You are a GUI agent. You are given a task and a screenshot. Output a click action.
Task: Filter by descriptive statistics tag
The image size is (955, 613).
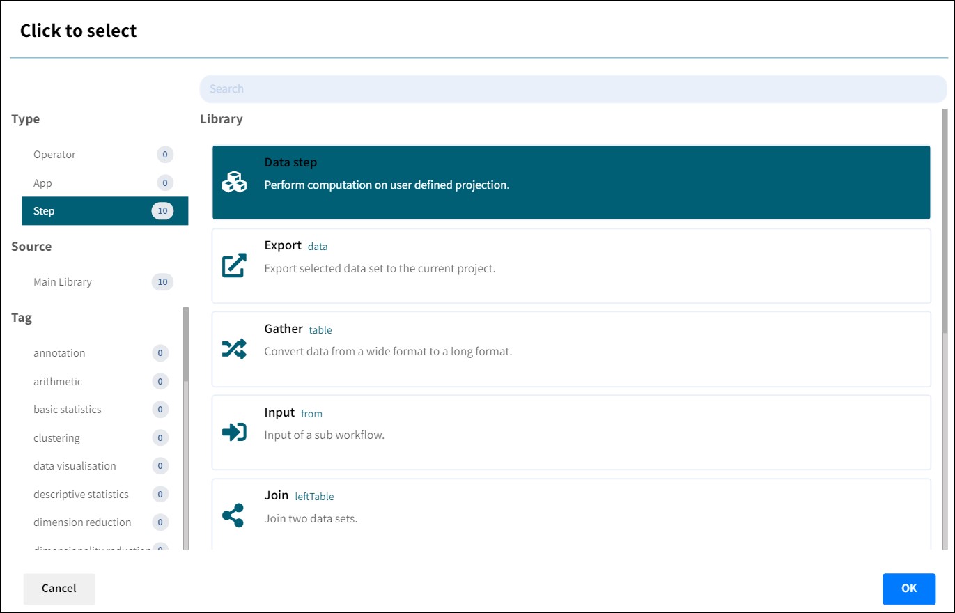[102, 495]
